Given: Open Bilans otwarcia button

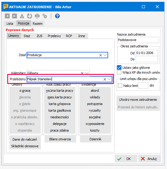Looking at the screenshot, I should 60,139.
